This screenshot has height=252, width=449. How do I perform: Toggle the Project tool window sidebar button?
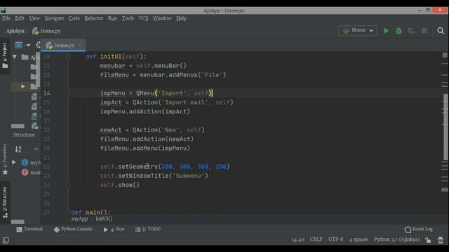[x=5, y=56]
